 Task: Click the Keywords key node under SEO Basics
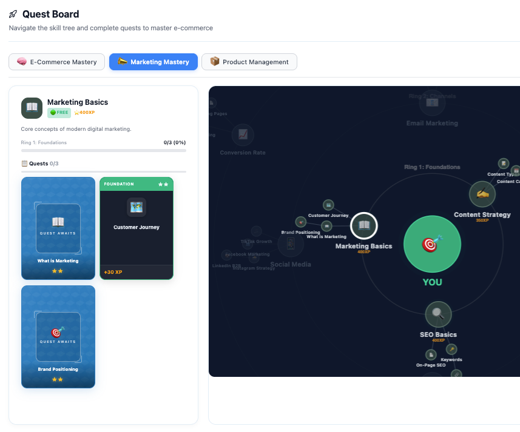[x=451, y=349]
